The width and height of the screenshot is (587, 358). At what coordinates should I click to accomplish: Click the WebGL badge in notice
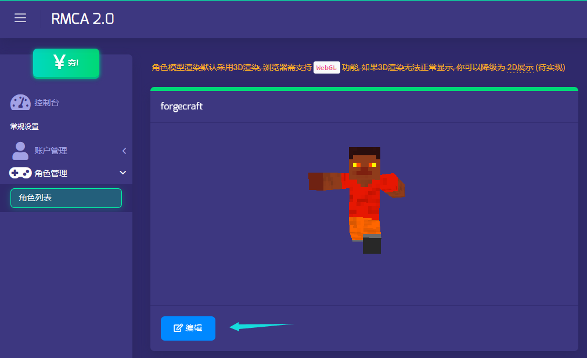pyautogui.click(x=326, y=68)
